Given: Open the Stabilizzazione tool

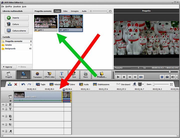Looking at the screenshot, I should 101,84.
